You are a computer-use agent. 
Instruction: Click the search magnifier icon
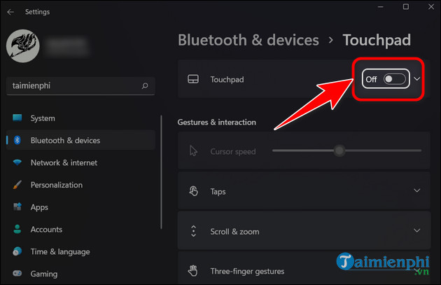[145, 85]
